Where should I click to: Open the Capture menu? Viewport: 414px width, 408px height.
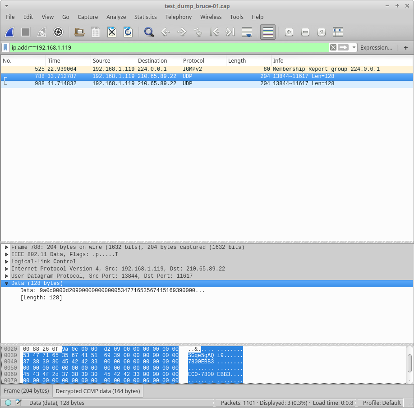[x=87, y=17]
